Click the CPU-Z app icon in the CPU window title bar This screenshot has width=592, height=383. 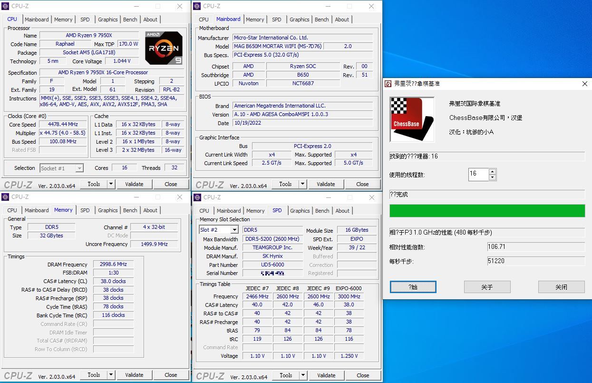[x=5, y=6]
